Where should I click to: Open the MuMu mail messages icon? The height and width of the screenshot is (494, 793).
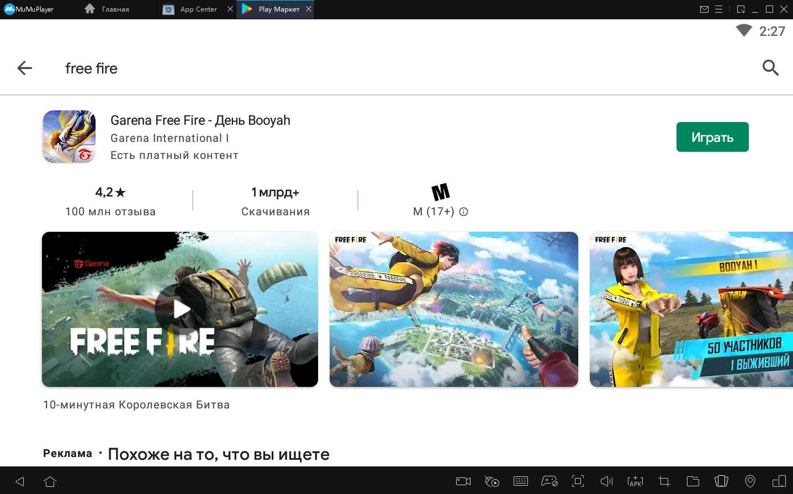[x=704, y=9]
